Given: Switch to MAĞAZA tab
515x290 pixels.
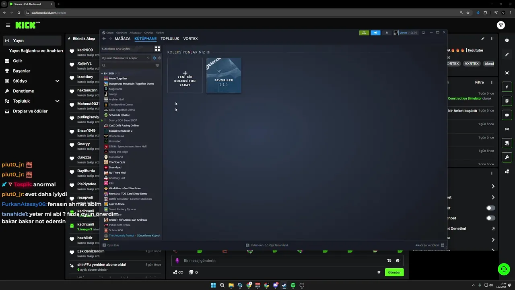Looking at the screenshot, I should pos(123,39).
